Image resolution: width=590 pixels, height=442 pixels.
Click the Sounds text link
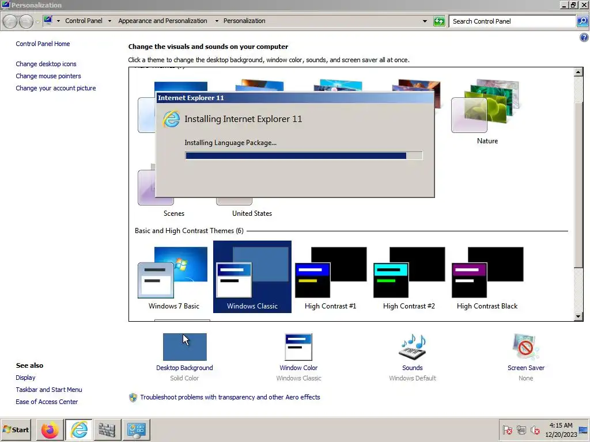coord(413,368)
